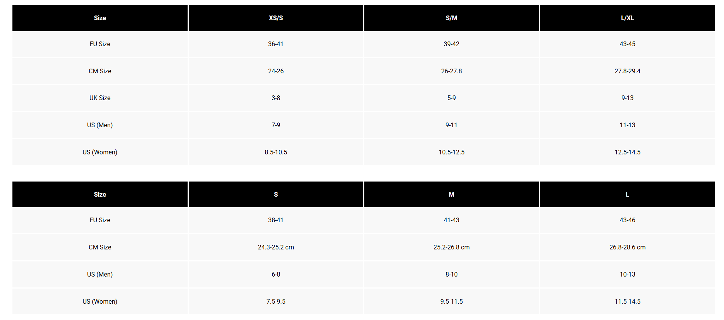The width and height of the screenshot is (724, 320).
Task: Select the 24.3-25.2 cm cell
Action: point(276,247)
